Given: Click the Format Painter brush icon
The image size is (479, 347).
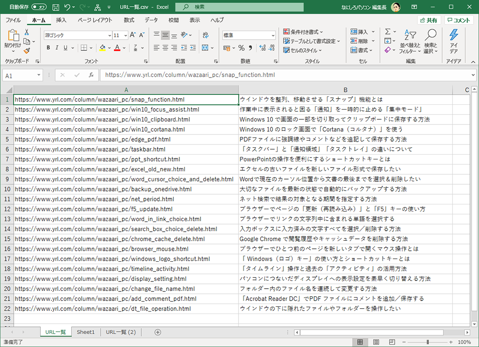Looking at the screenshot, I should coord(27,51).
